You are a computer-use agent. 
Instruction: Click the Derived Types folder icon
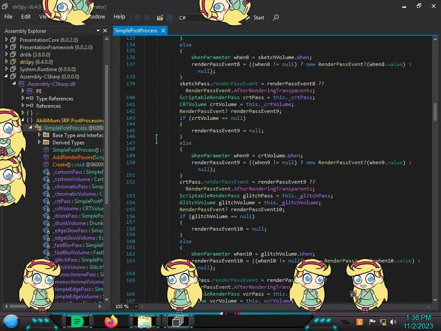(46, 142)
